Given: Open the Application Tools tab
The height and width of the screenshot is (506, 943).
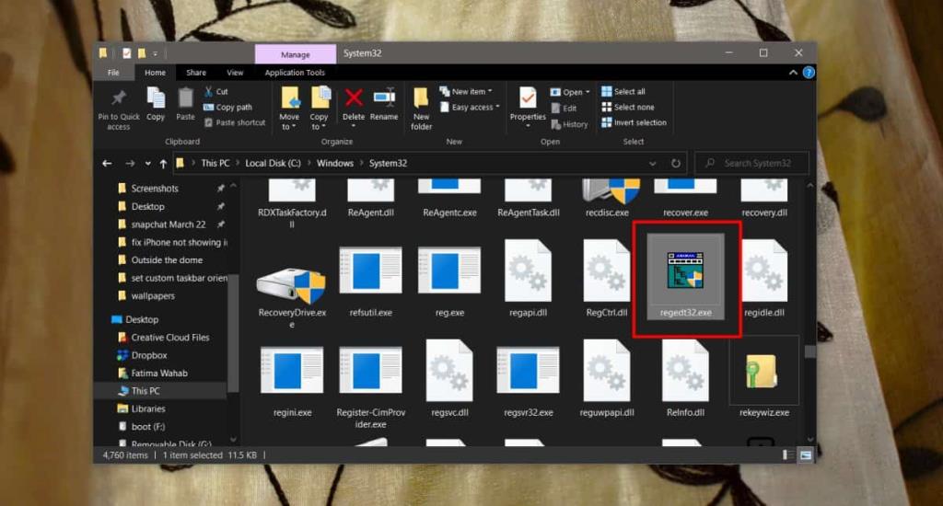Looking at the screenshot, I should [x=295, y=72].
